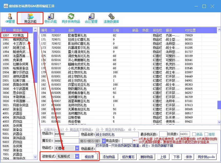Click the 魔石价 input field
The image size is (221, 163).
point(67,141)
